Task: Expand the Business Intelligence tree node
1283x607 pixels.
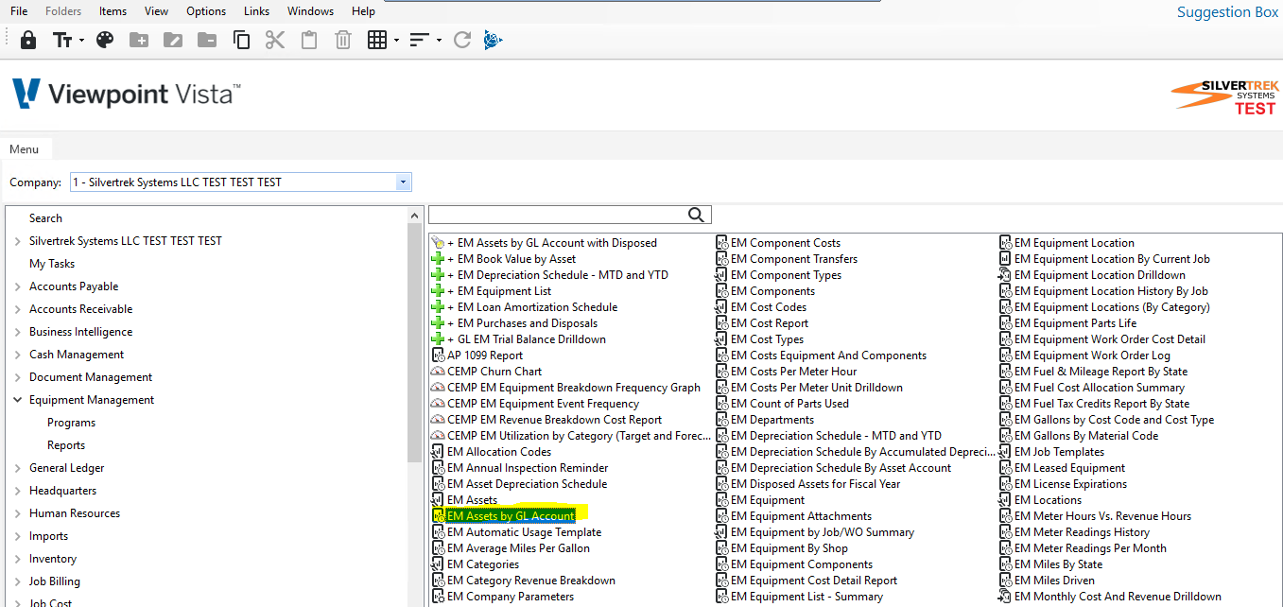Action: coord(18,332)
